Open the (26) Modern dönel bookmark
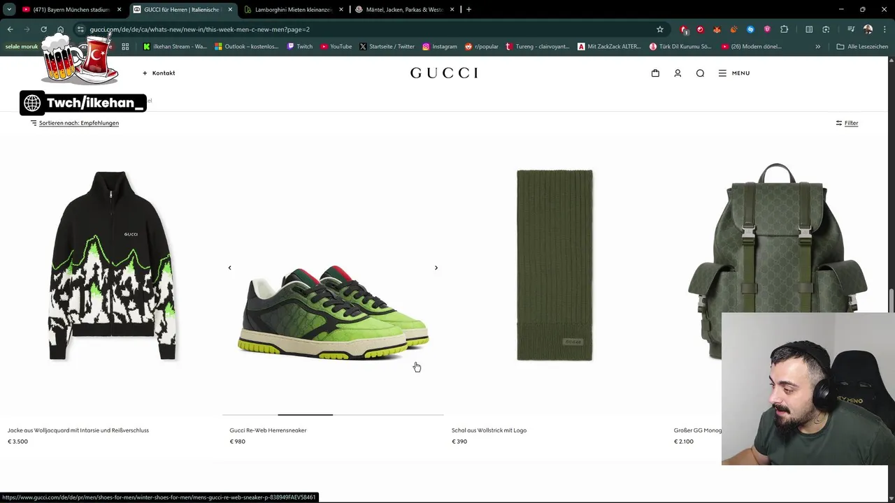895x503 pixels. (x=752, y=47)
